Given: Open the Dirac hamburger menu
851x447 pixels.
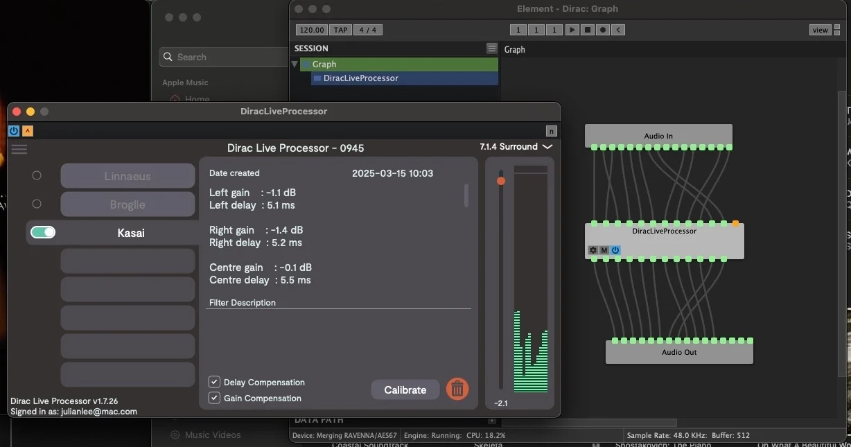Looking at the screenshot, I should click(x=19, y=149).
